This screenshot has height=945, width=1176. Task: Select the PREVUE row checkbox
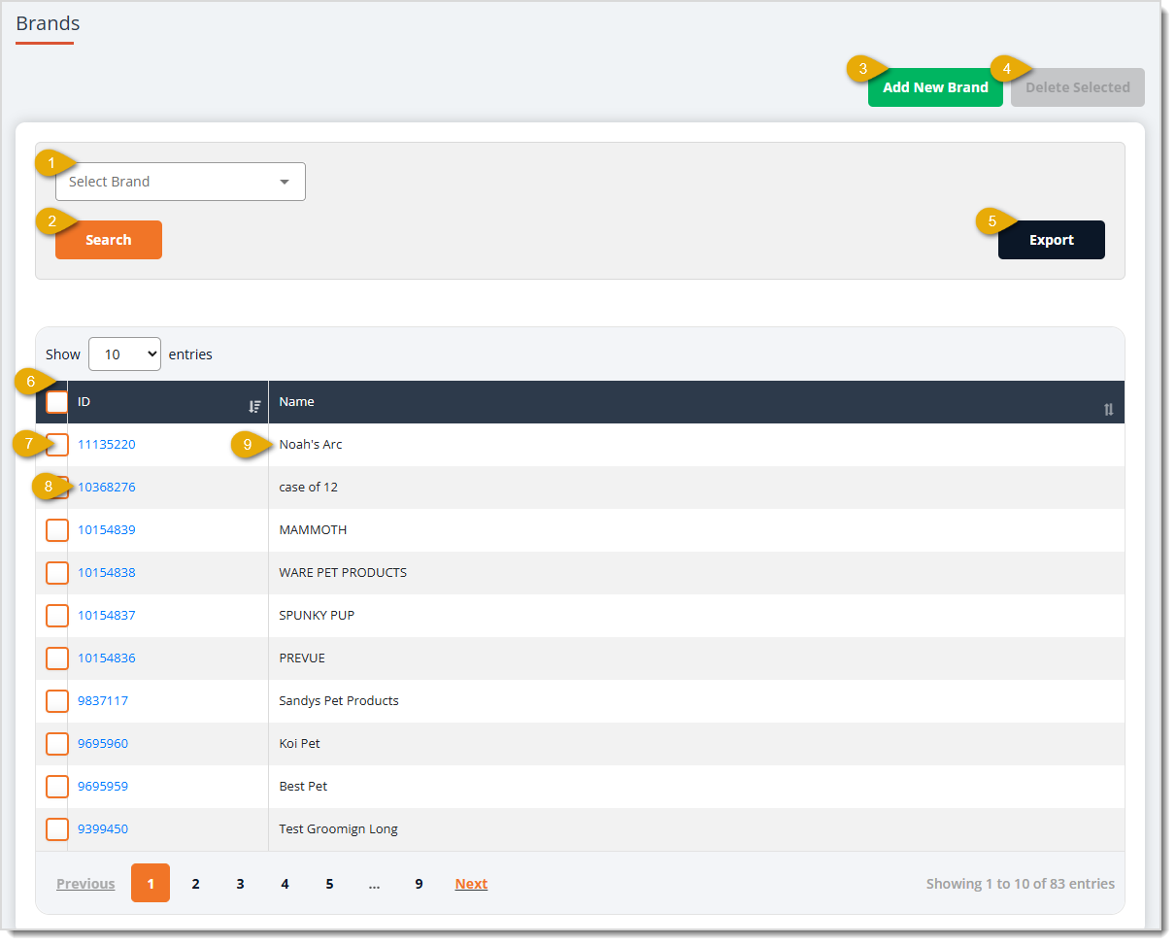pos(57,658)
